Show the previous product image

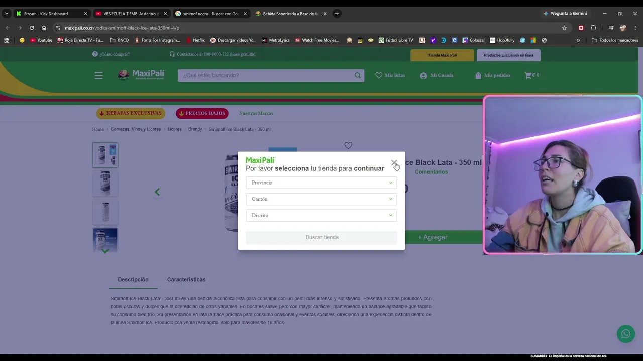pyautogui.click(x=157, y=192)
